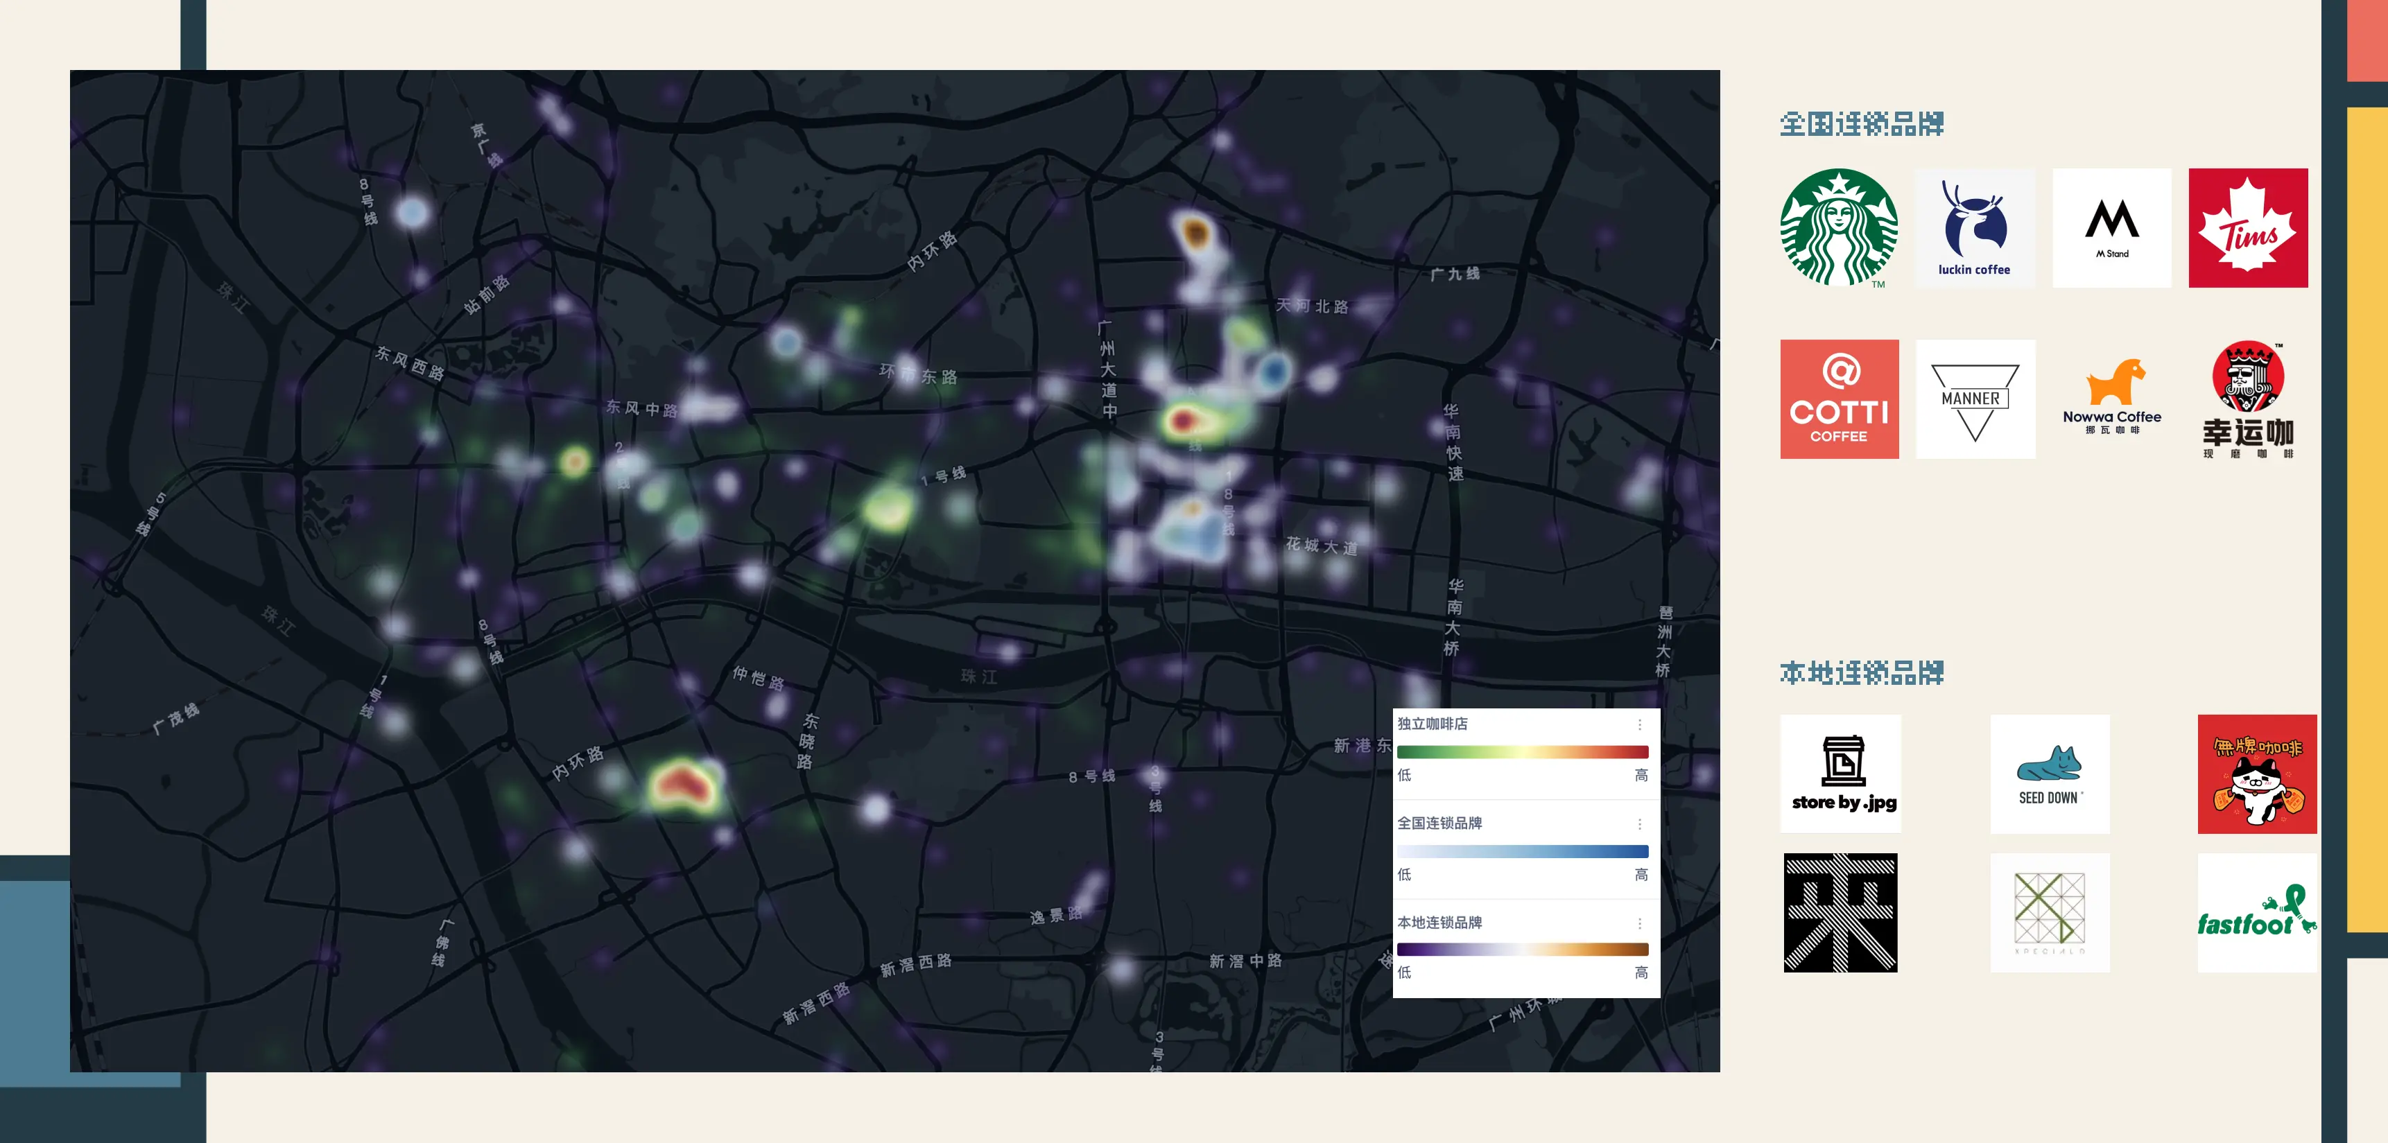This screenshot has height=1143, width=2388.
Task: Click the Starbucks logo icon
Action: [1838, 227]
